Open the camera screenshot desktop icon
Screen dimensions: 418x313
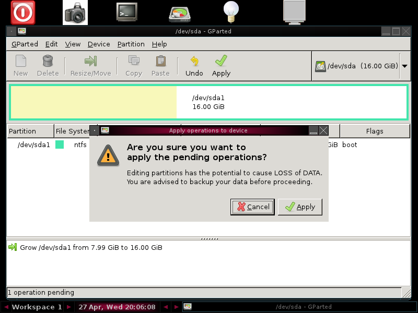tap(75, 13)
